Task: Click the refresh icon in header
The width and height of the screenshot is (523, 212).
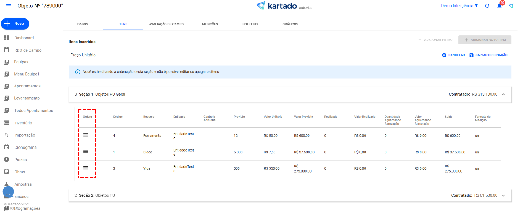Action: [x=487, y=6]
